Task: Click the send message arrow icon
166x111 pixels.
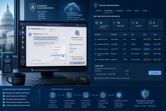Action: [65, 63]
